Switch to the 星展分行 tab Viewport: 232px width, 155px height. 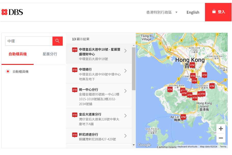tap(50, 54)
